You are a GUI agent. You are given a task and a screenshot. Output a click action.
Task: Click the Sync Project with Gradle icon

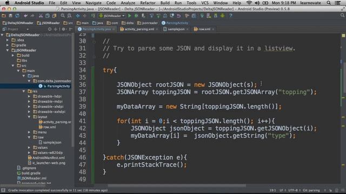[202, 16]
